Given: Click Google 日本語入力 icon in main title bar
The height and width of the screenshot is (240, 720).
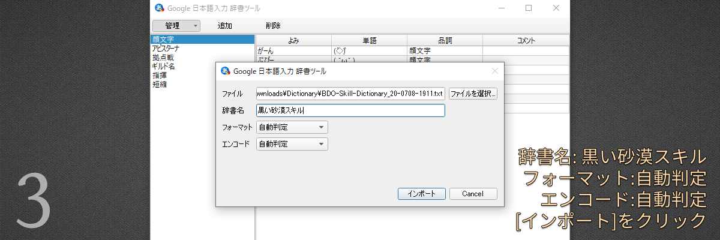Looking at the screenshot, I should click(x=159, y=8).
